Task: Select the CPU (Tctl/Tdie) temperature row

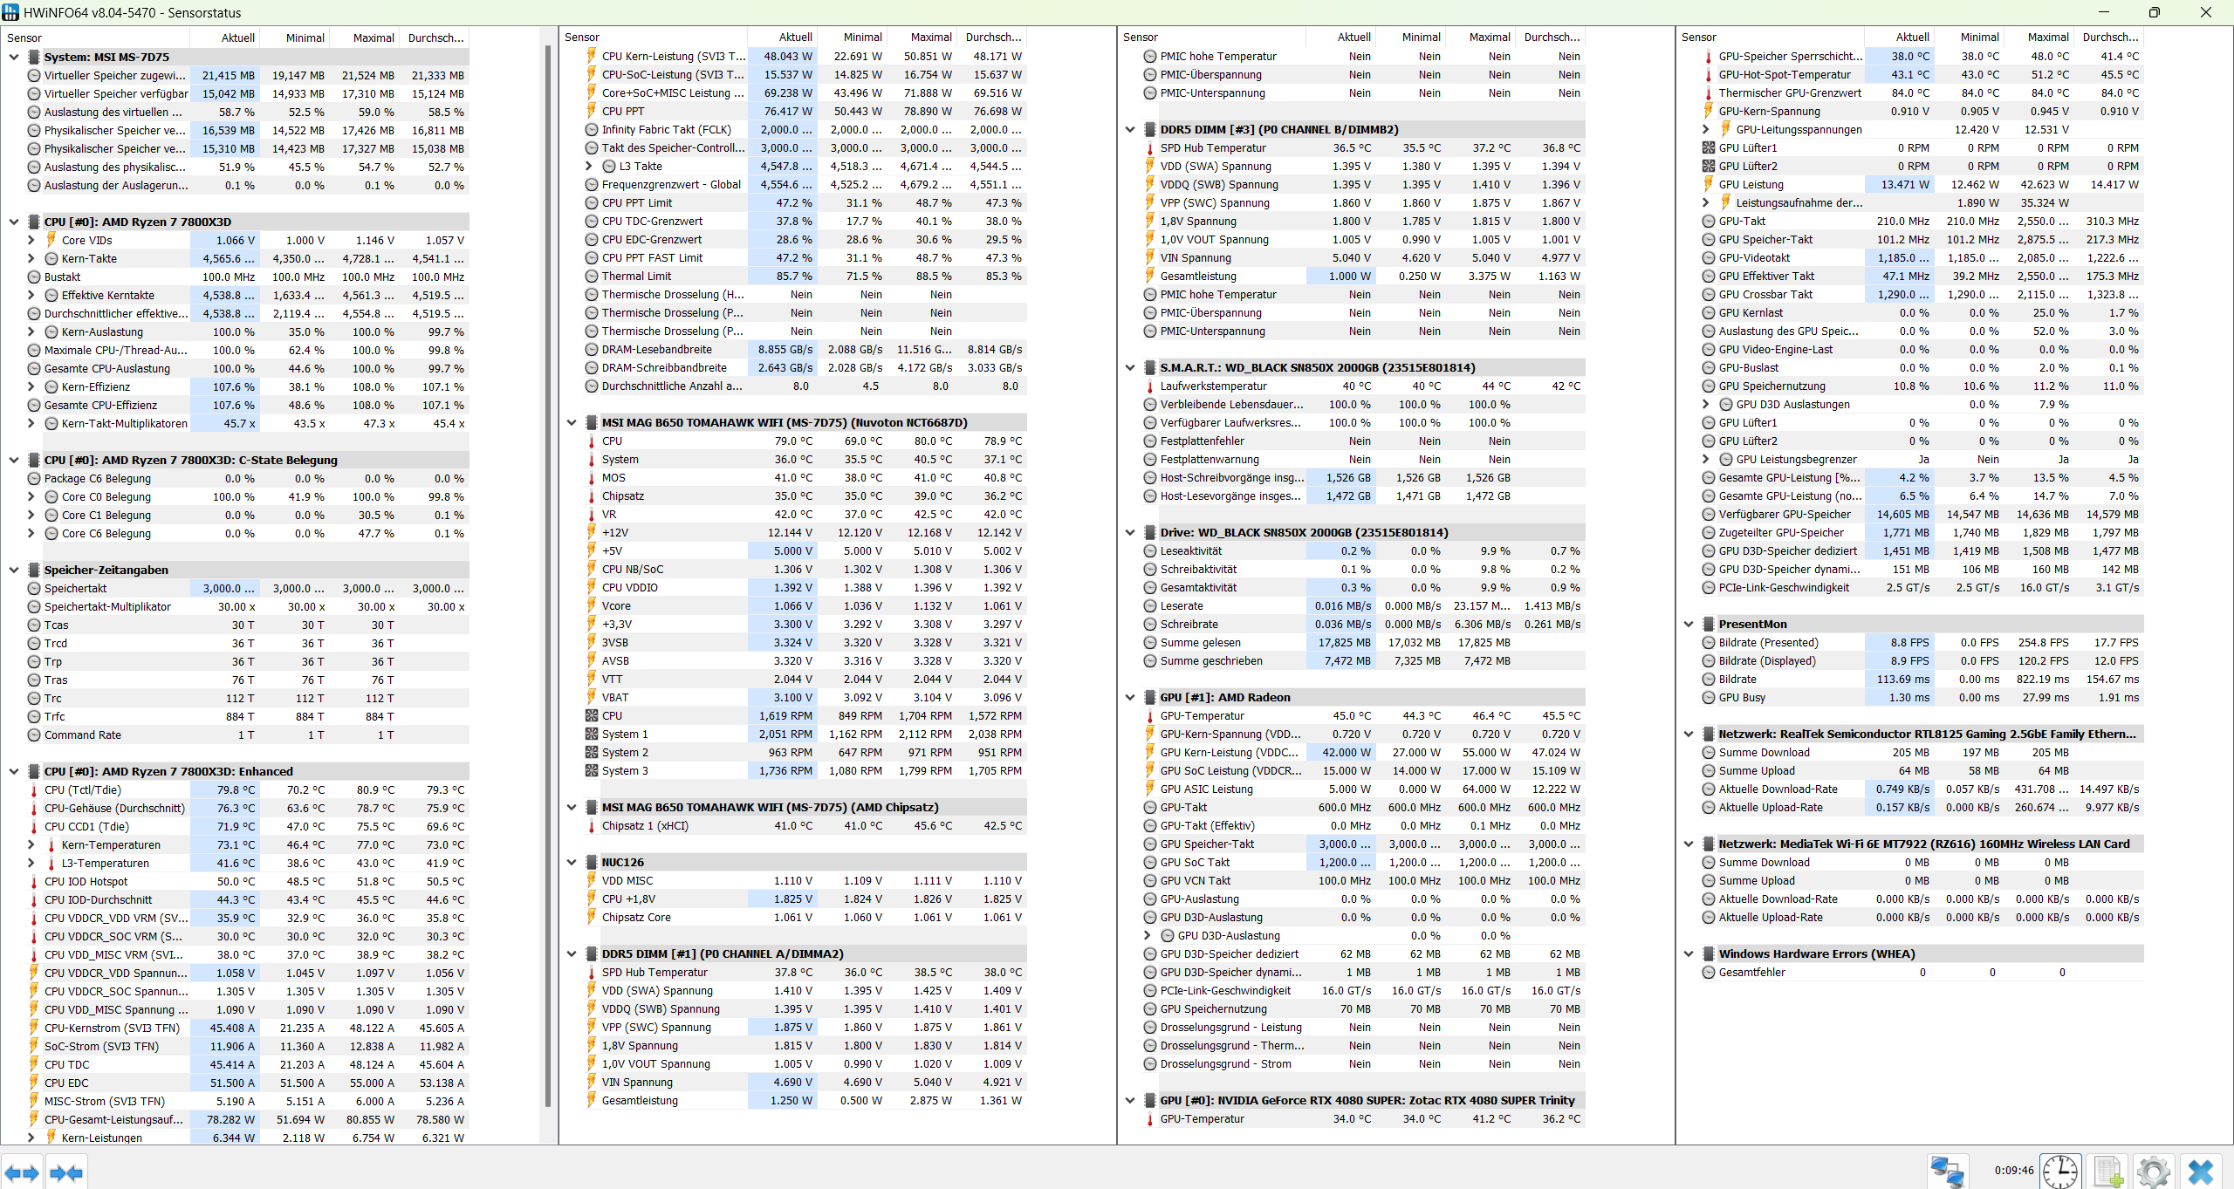Action: tap(83, 789)
